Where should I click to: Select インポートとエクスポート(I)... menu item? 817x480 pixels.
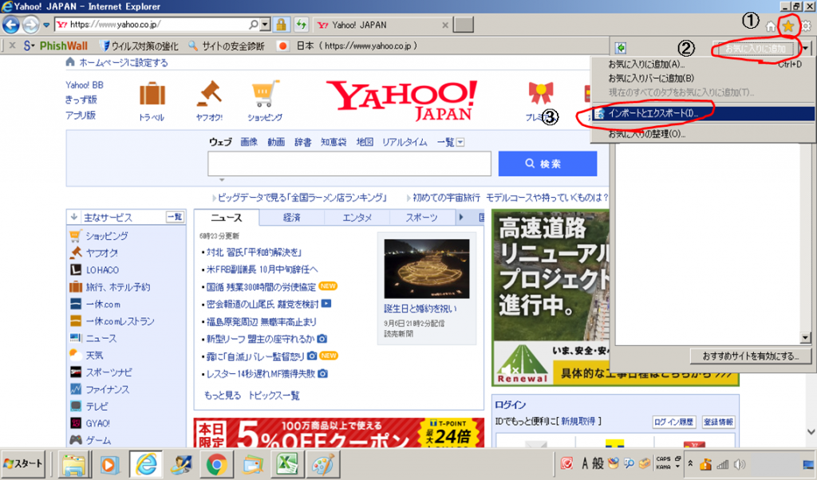704,113
